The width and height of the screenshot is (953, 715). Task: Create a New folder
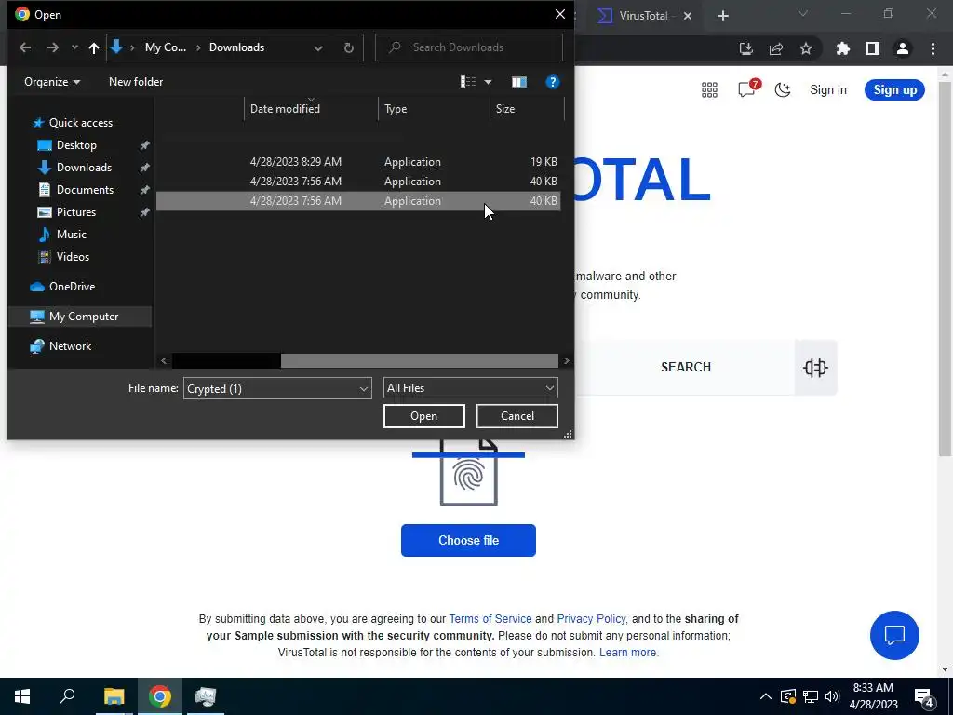click(x=136, y=82)
